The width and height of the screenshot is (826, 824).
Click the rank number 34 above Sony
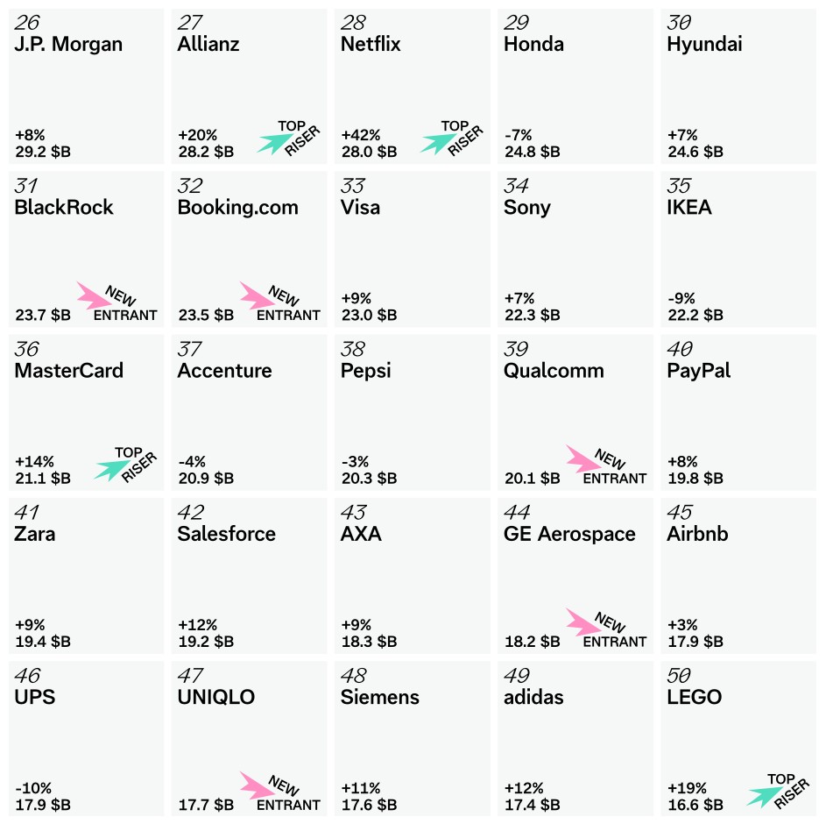516,186
